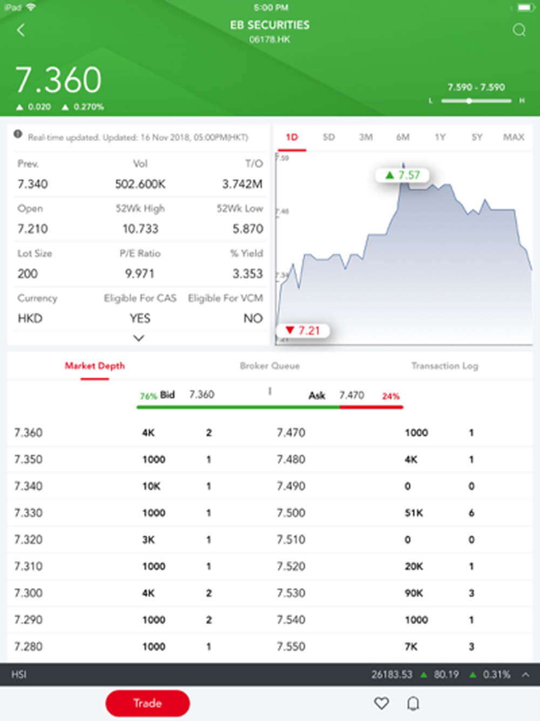Screen dimensions: 540x721
Task: Tap the volume value 502.600K
Action: click(140, 184)
